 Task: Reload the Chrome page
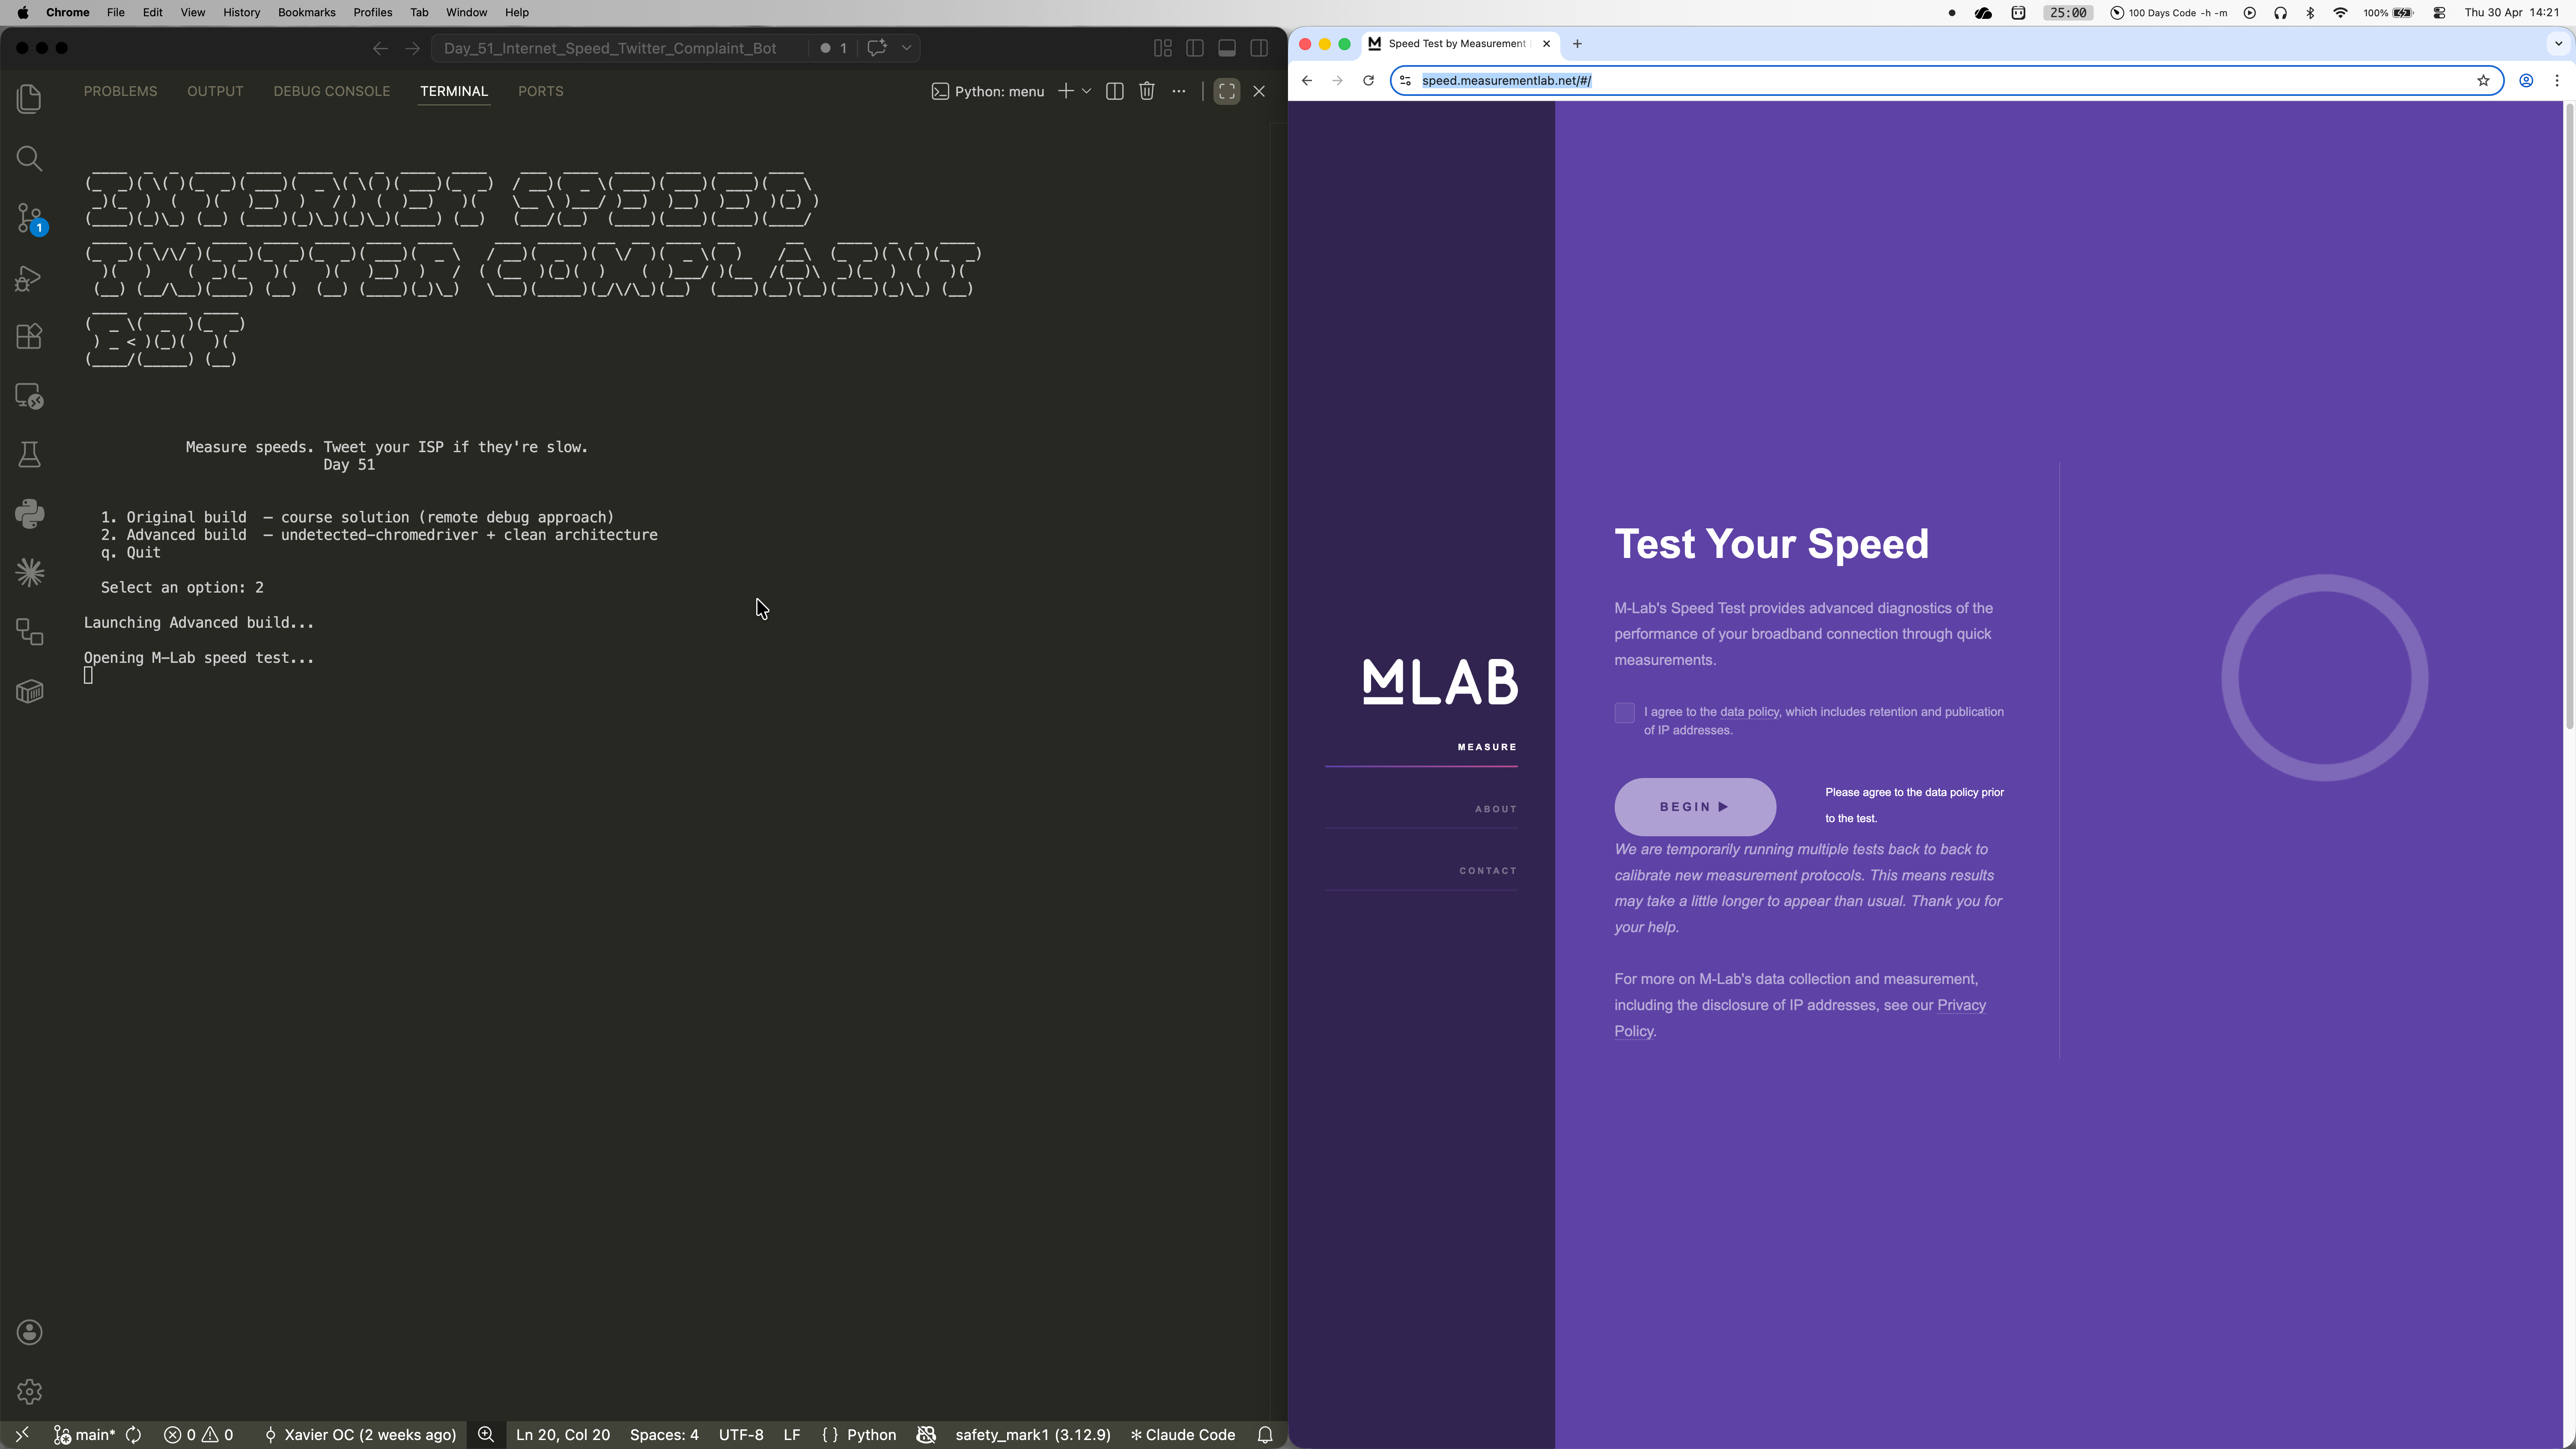click(x=1368, y=80)
